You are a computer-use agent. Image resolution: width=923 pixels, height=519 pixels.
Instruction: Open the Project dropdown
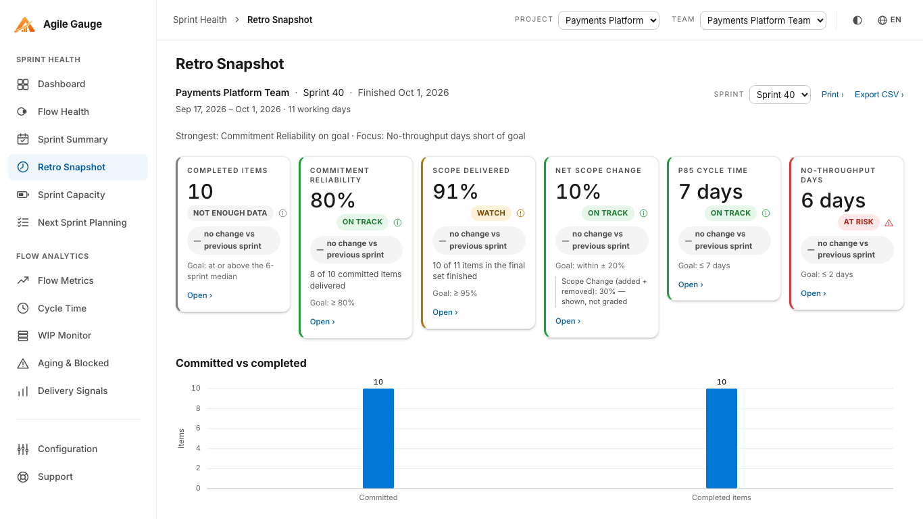(x=609, y=20)
